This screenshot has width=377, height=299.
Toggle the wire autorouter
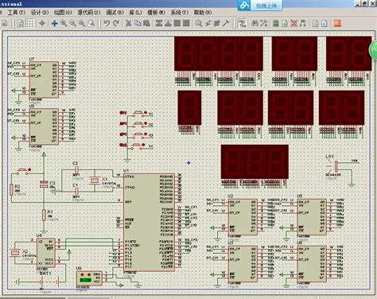click(242, 23)
